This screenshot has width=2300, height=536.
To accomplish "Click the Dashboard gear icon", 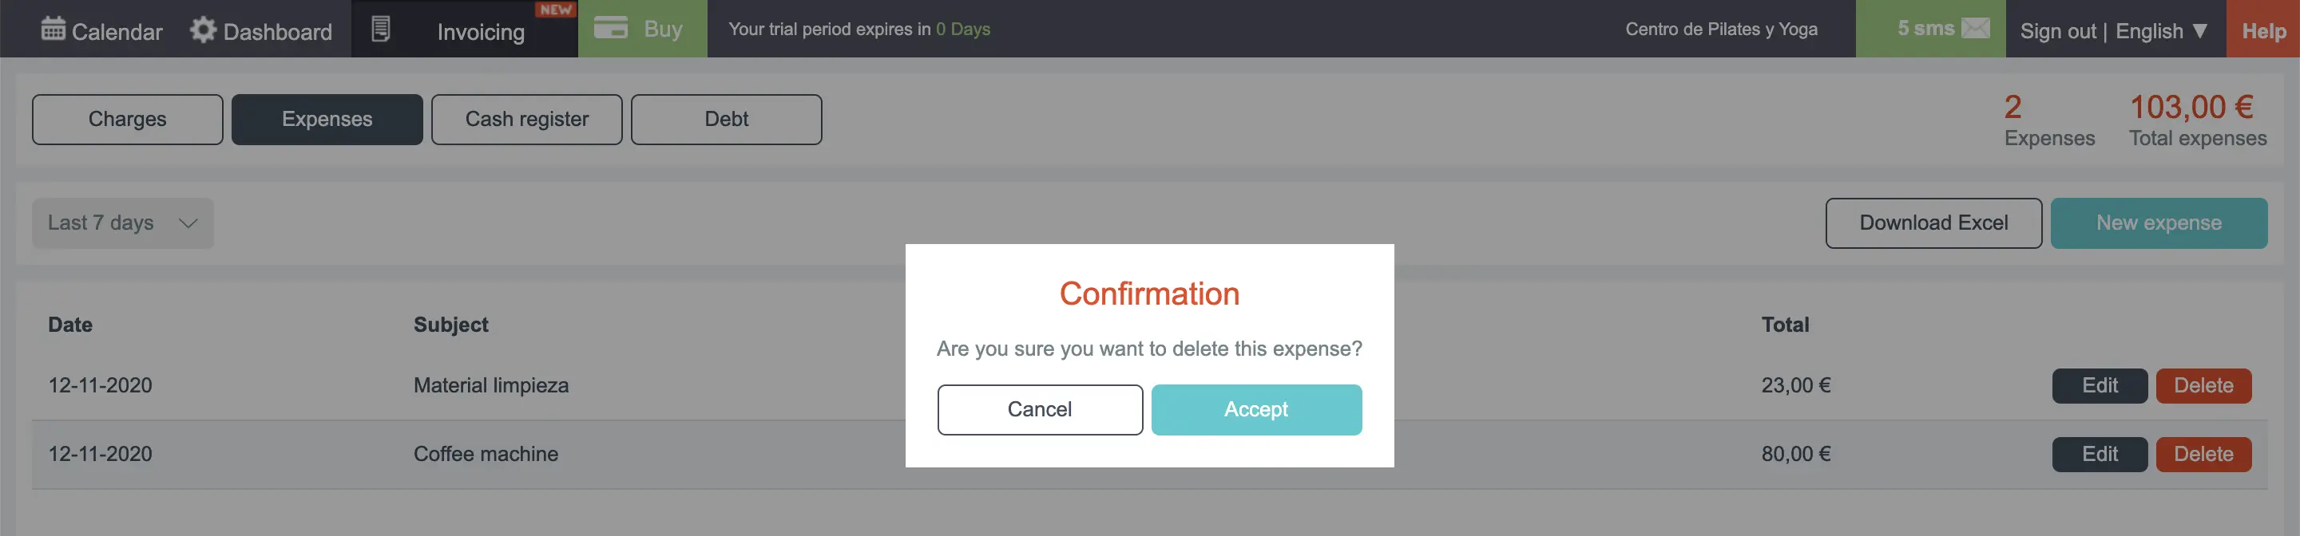I will pos(203,30).
